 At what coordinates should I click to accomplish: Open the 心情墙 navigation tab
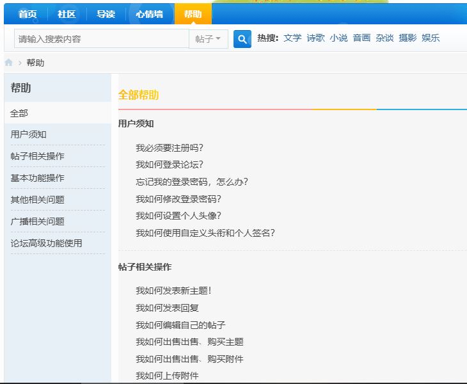(x=150, y=14)
